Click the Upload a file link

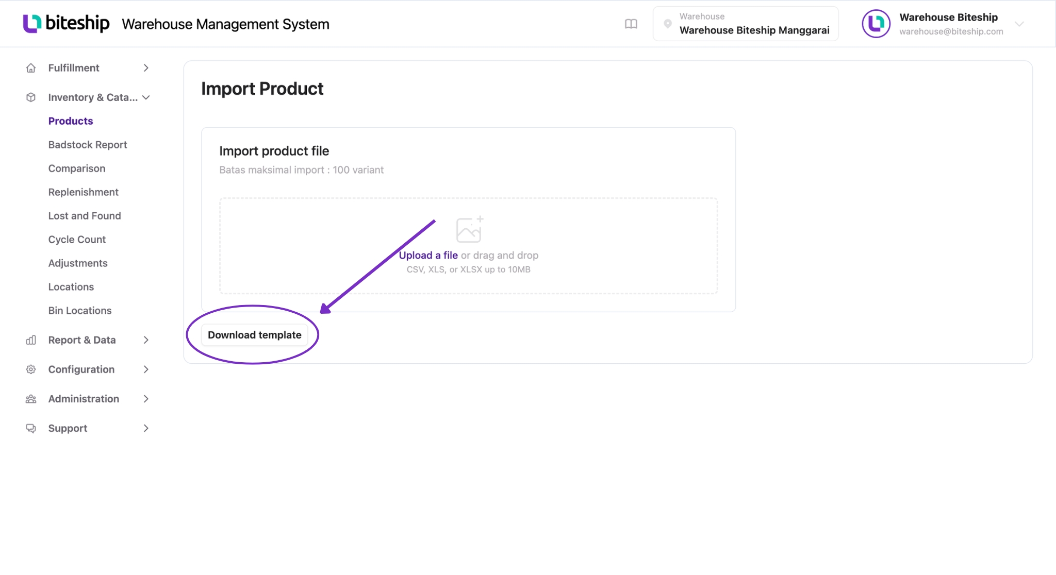(x=428, y=256)
